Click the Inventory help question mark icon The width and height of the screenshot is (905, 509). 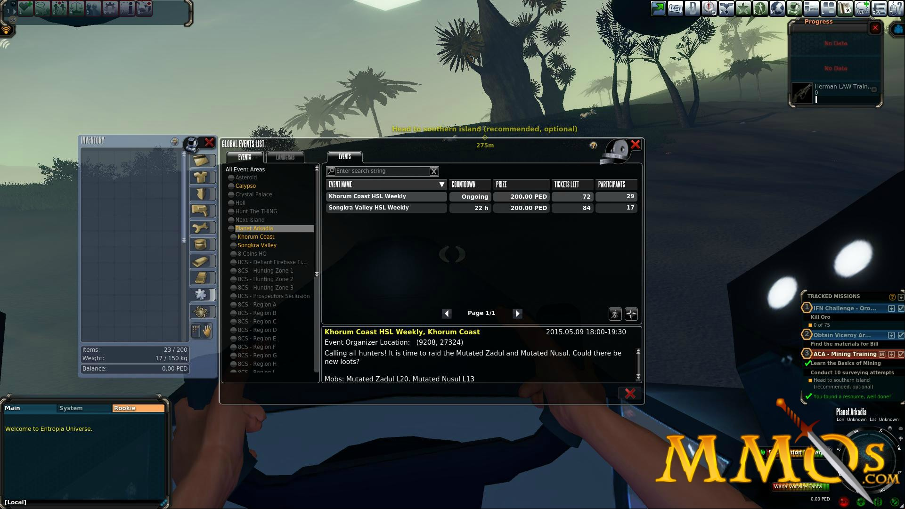point(174,142)
